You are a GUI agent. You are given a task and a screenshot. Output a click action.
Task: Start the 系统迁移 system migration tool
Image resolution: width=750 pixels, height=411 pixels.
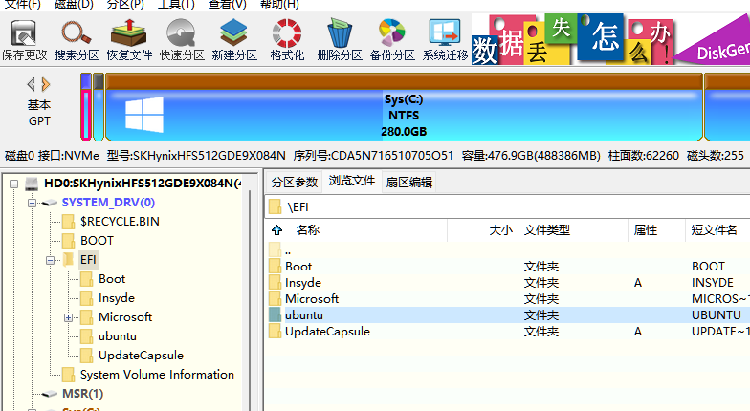click(x=445, y=40)
